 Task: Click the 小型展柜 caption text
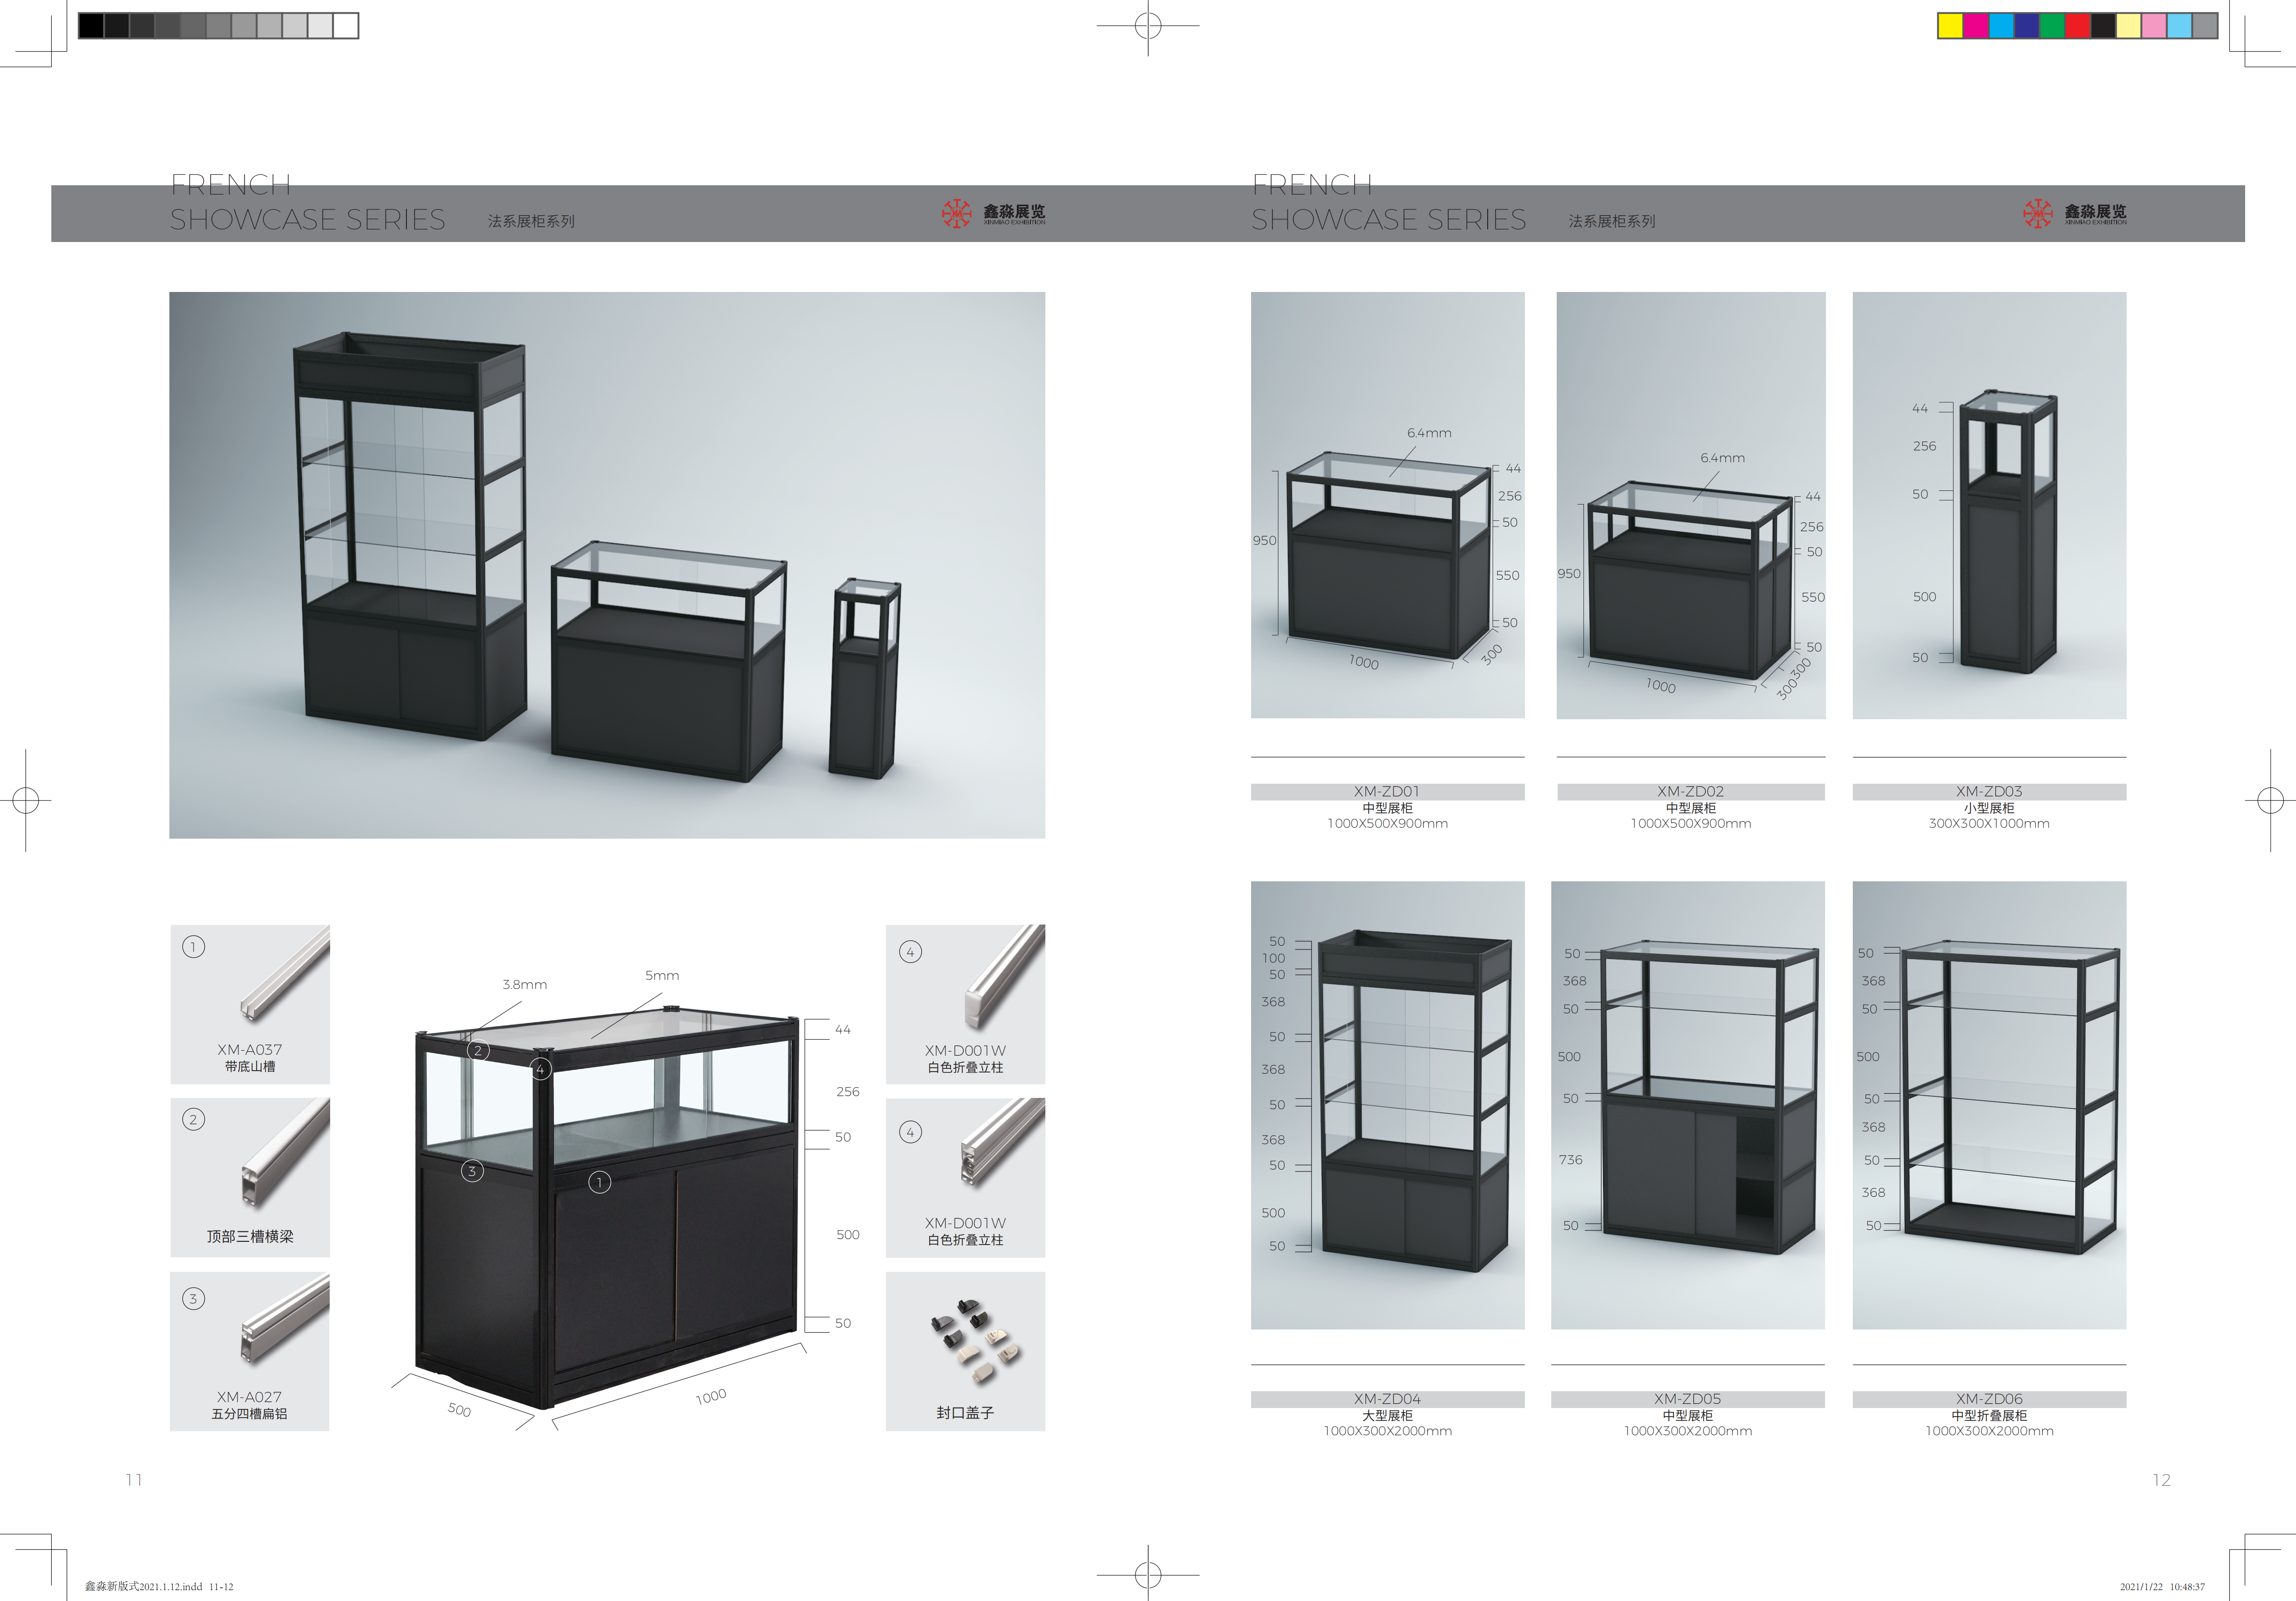coord(1989,808)
